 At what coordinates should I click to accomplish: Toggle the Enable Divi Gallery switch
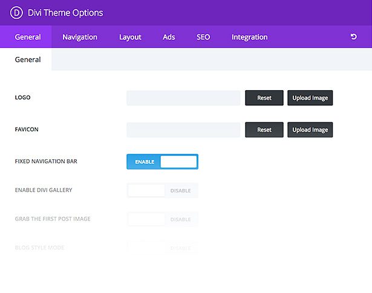[162, 191]
